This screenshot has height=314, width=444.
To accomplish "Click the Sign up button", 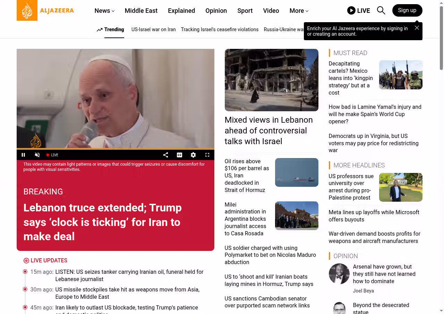I will pyautogui.click(x=407, y=10).
